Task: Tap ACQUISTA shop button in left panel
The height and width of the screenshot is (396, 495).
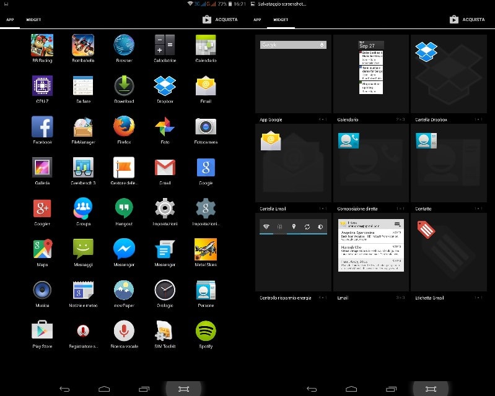Action: (x=220, y=20)
